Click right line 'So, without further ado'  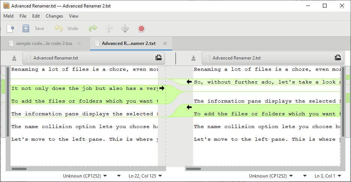[267, 82]
